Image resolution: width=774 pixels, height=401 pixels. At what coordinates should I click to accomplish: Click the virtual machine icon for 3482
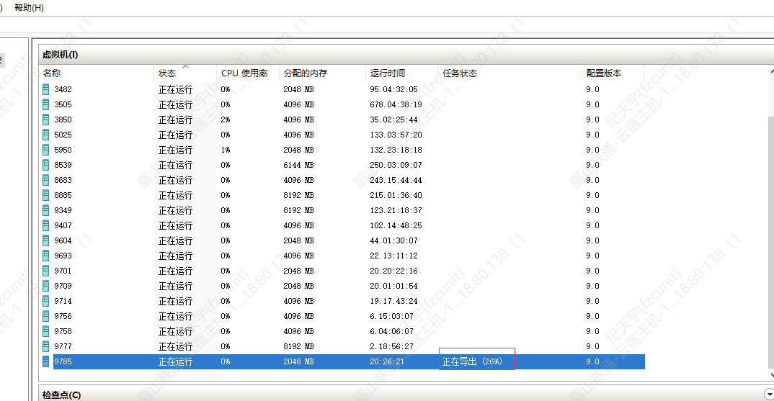point(46,89)
